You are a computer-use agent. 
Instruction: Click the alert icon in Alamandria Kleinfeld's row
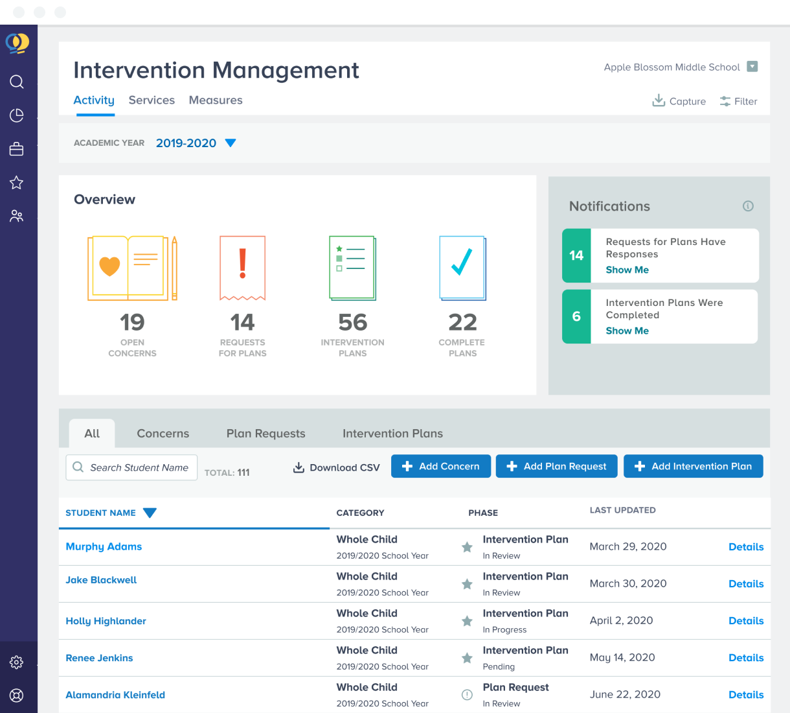(x=467, y=695)
